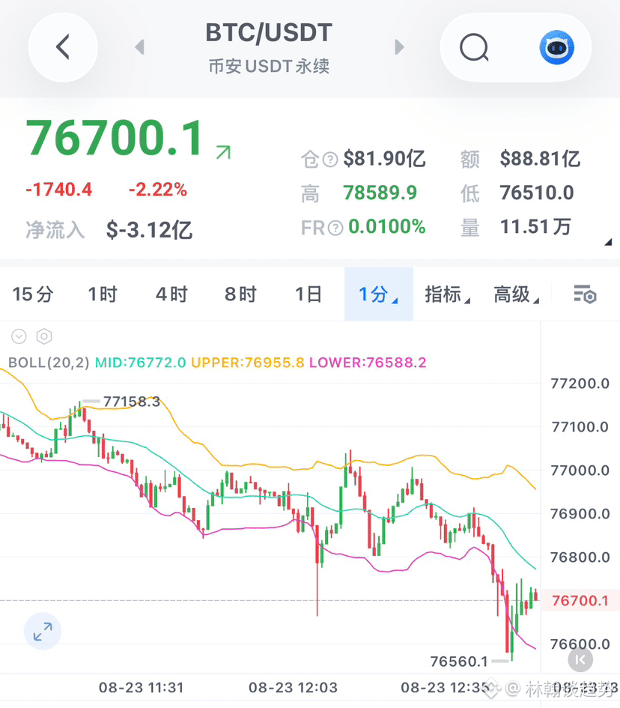
Task: Tap help icon beside FR label
Action: [x=335, y=228]
